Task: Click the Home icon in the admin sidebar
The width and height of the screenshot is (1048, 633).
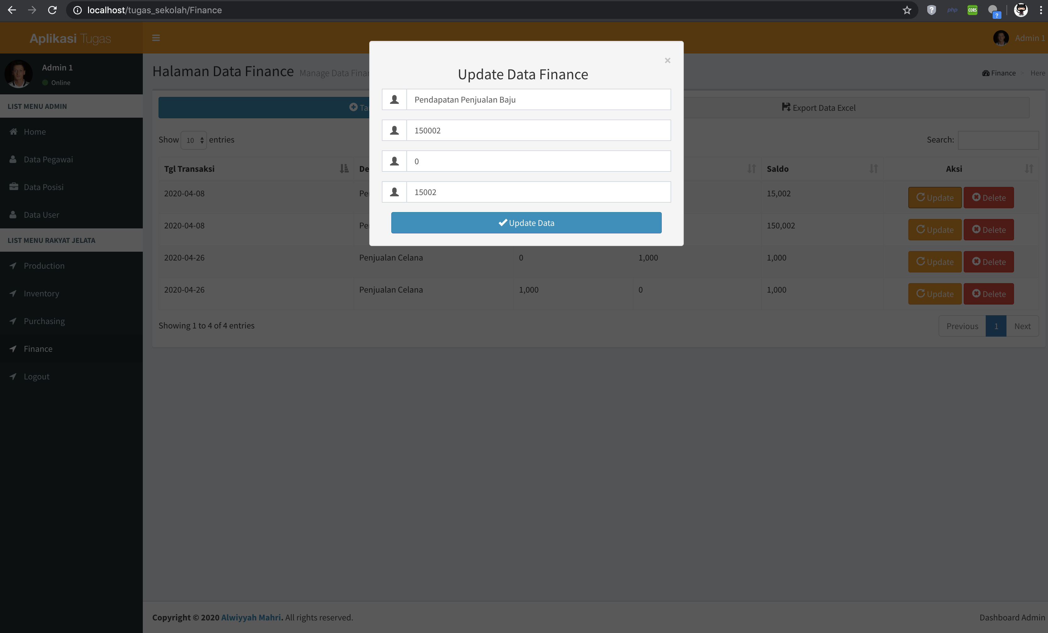Action: point(14,132)
